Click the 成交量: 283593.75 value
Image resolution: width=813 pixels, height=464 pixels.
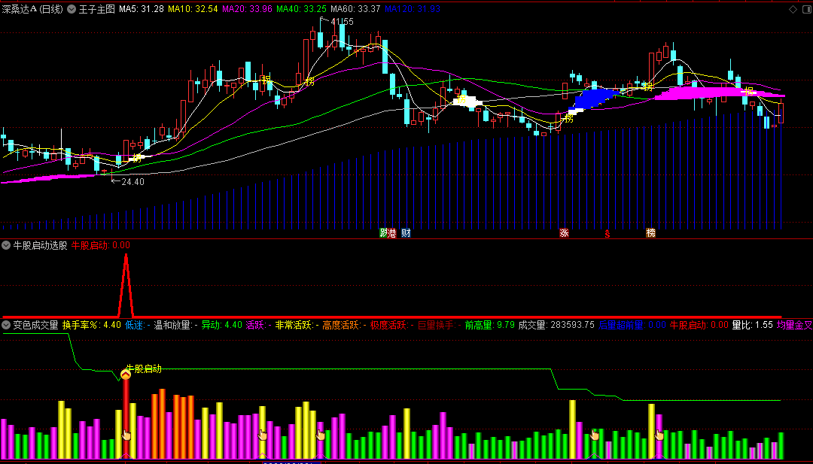(x=556, y=325)
